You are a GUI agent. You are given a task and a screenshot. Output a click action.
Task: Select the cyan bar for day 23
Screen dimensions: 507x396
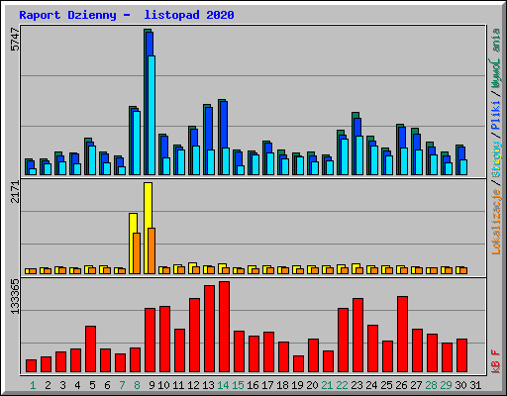359,155
